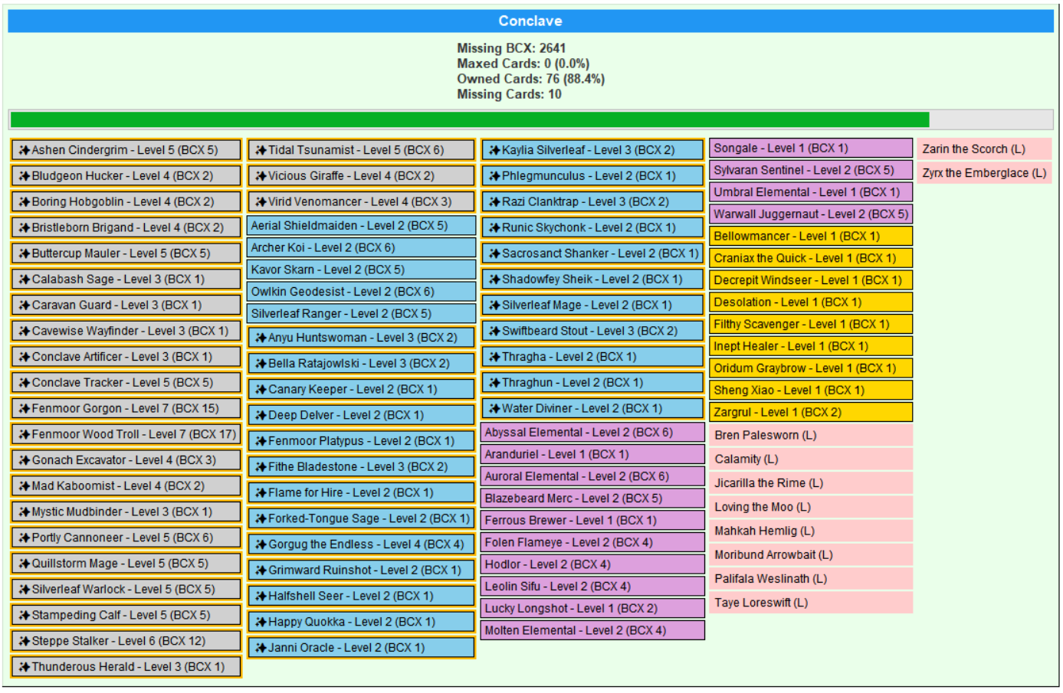Click missing card Calamity
This screenshot has width=1063, height=693.
click(x=812, y=459)
